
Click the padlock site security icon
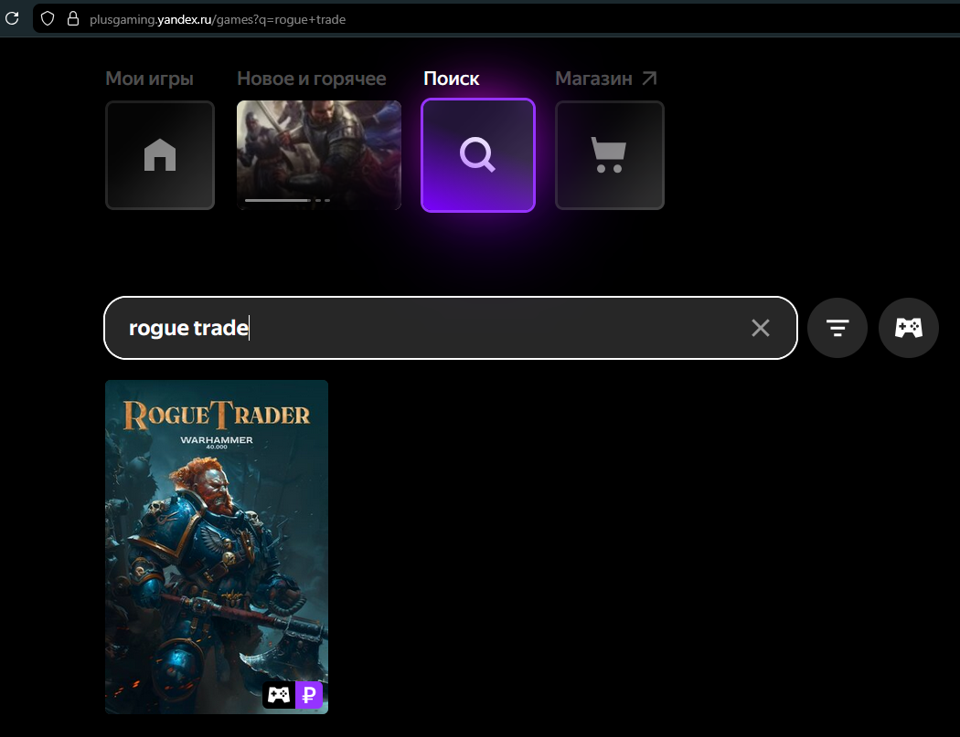(x=73, y=18)
